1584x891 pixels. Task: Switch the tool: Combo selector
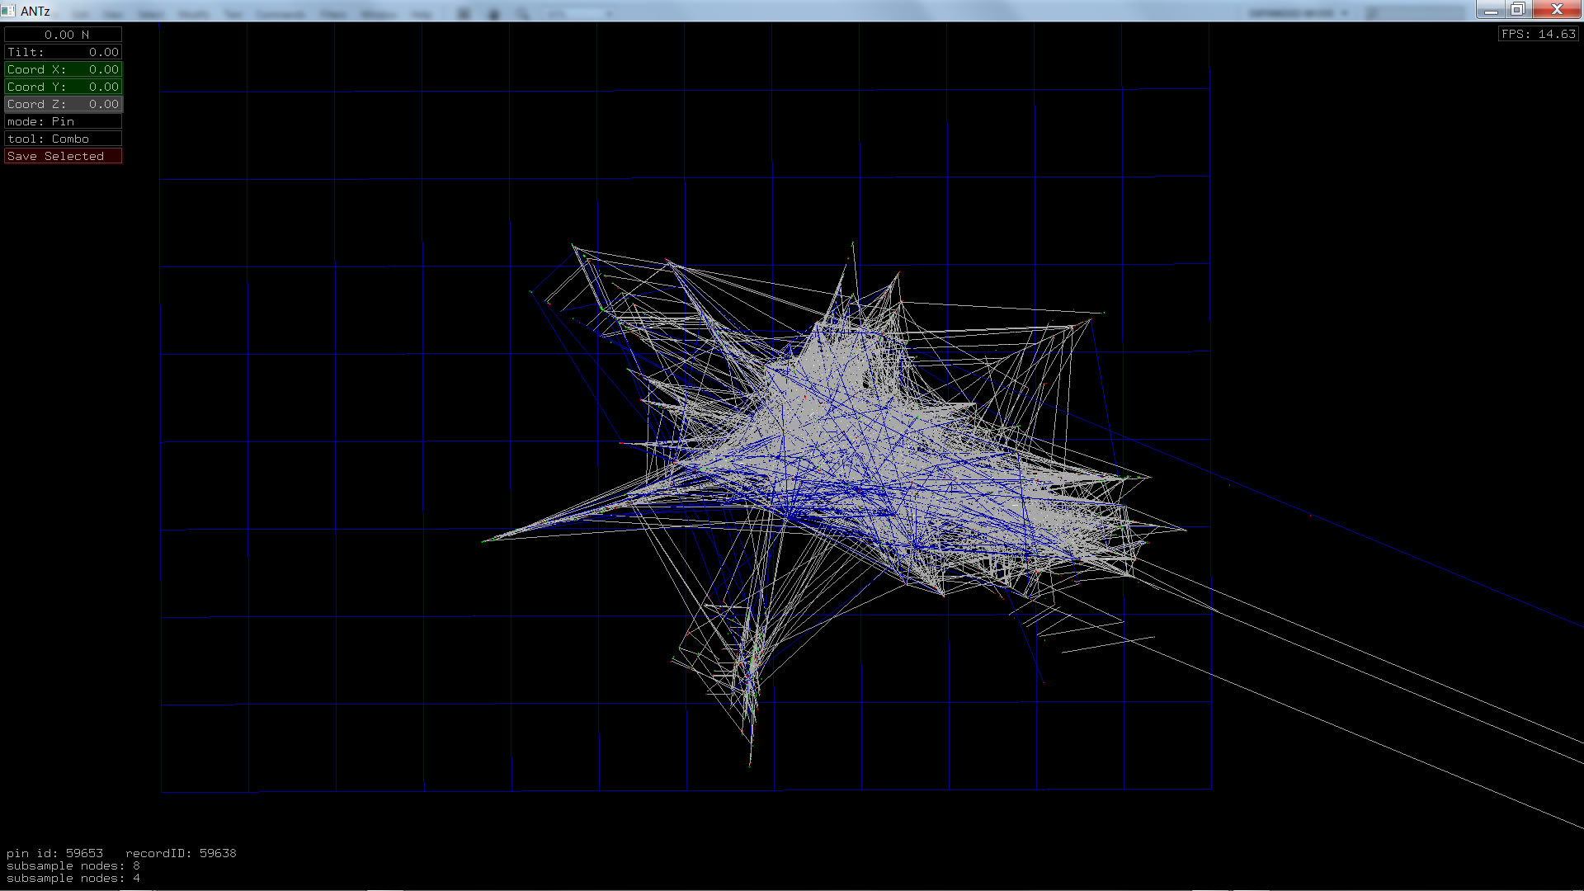tap(64, 139)
